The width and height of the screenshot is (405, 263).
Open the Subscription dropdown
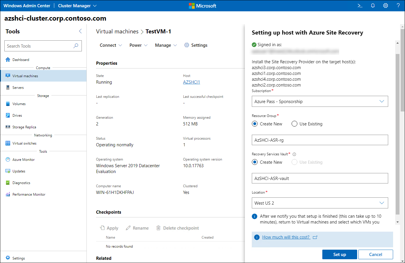click(320, 101)
